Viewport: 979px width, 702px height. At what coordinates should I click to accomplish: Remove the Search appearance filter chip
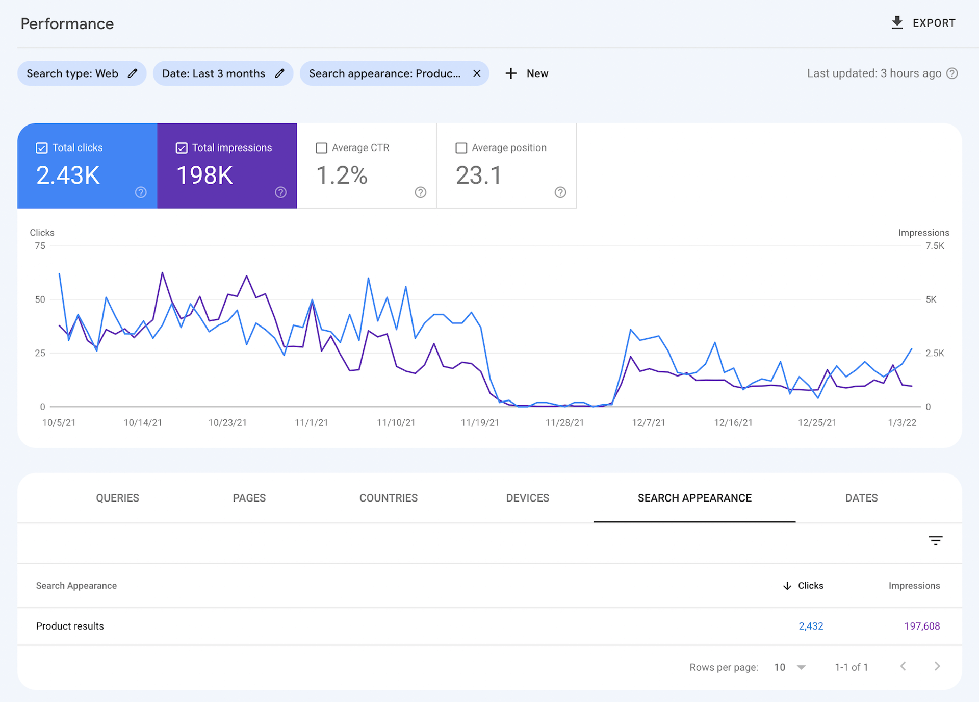point(477,73)
